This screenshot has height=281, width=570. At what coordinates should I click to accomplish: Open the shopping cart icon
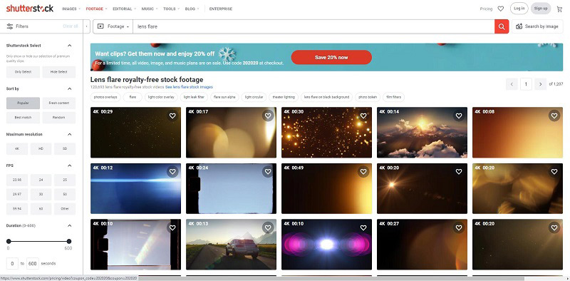[x=559, y=9]
